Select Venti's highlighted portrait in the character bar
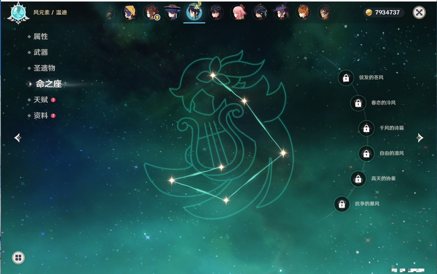The height and width of the screenshot is (274, 437). (194, 12)
